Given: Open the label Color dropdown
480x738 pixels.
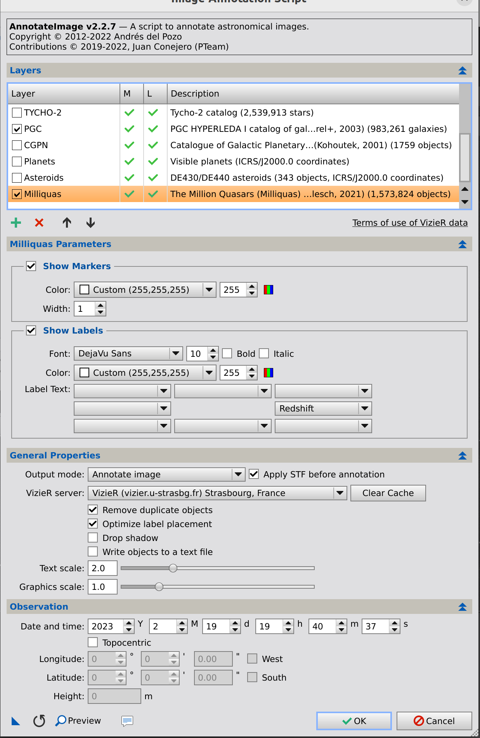Looking at the screenshot, I should click(x=145, y=373).
